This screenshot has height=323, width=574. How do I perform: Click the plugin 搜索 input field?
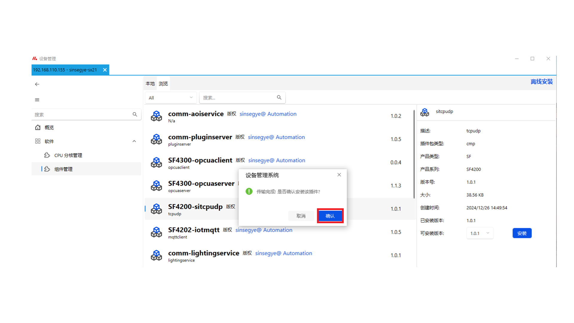coord(238,98)
